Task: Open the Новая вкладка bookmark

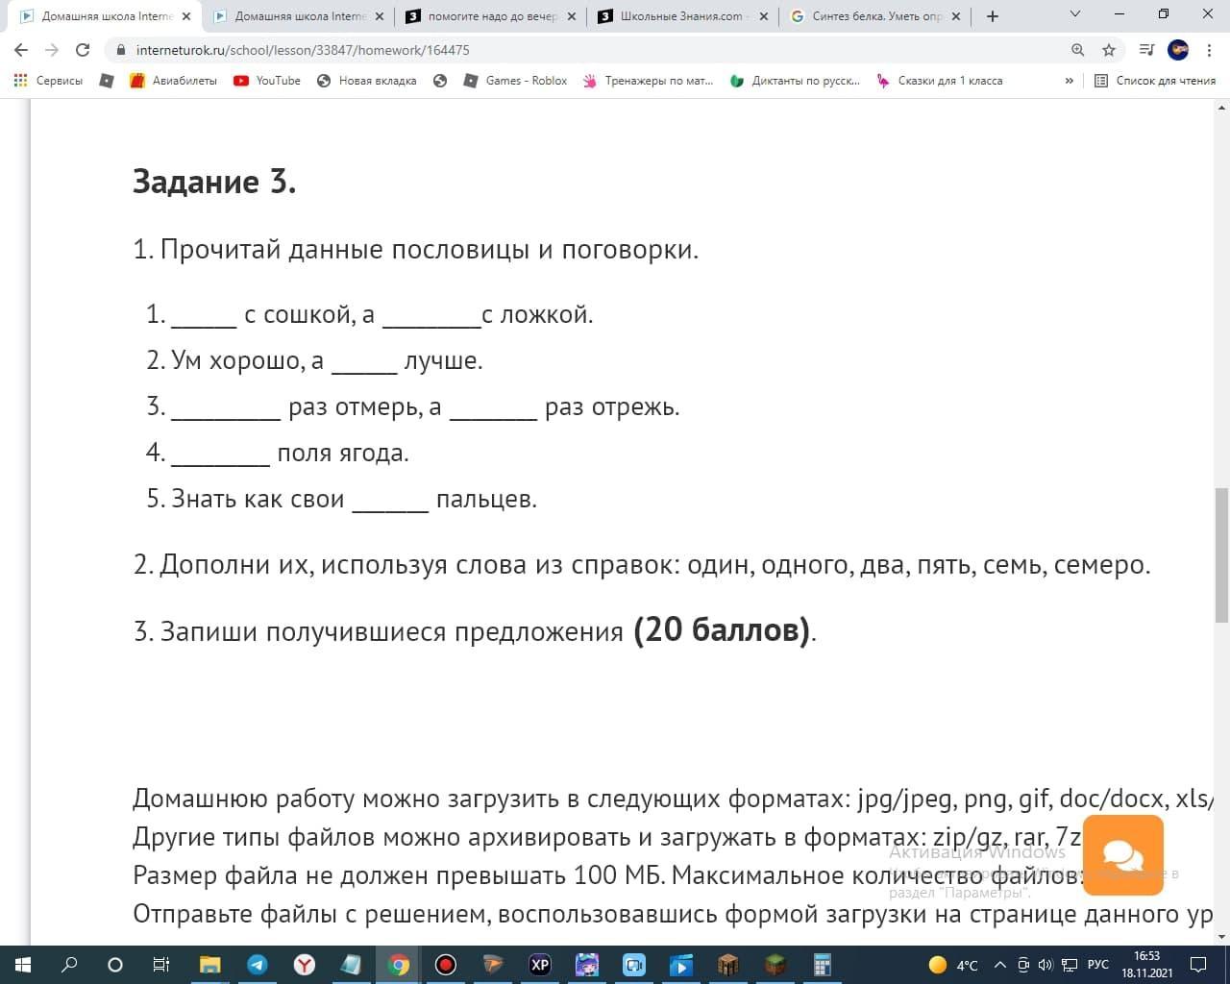Action: (366, 81)
